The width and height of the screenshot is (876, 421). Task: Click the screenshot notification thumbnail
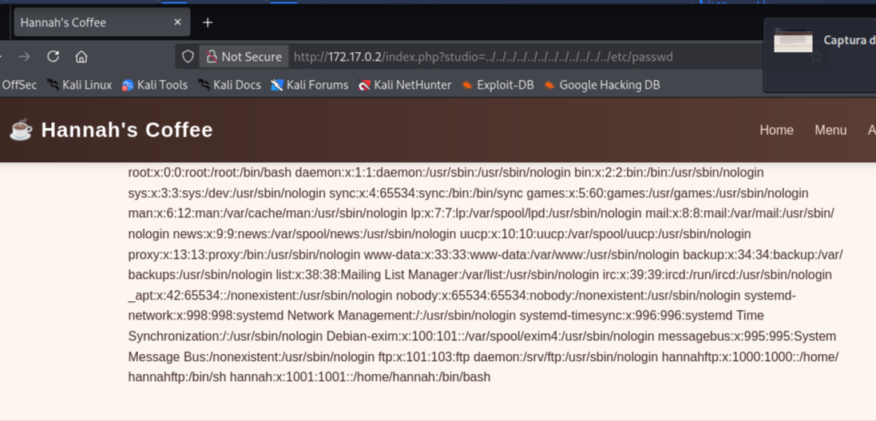(793, 40)
